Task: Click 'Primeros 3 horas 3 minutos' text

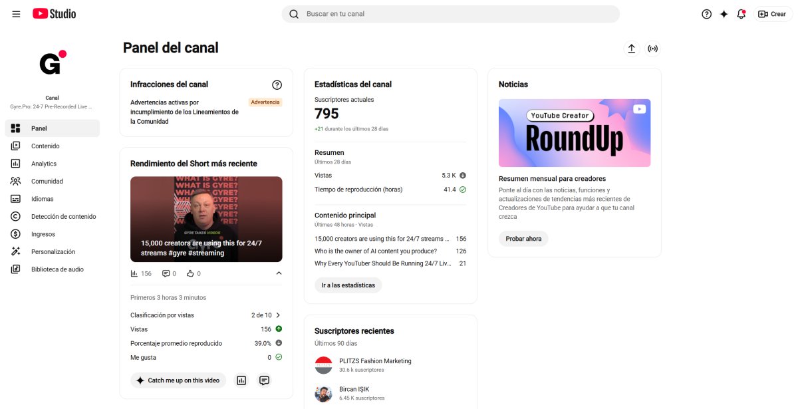Action: (168, 298)
